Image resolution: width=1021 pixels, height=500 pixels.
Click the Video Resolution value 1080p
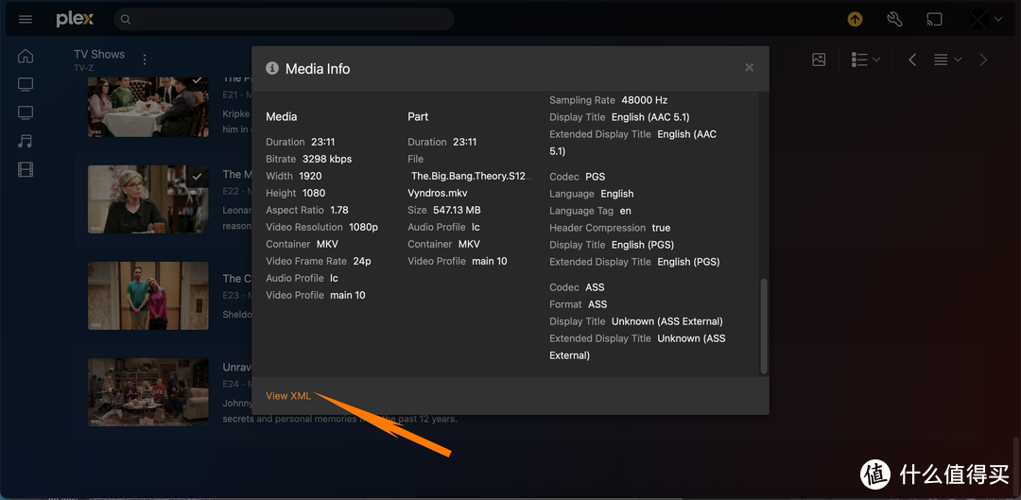tap(363, 227)
